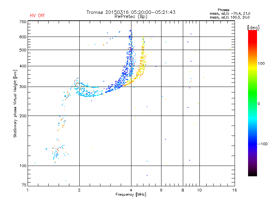Select the 'mean, sd,O: -70.4, 21.0' line

tap(230, 13)
